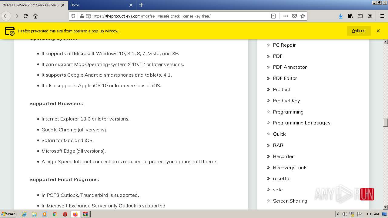Click the page scrollbar thumb
The width and height of the screenshot is (388, 218).
pos(386,123)
